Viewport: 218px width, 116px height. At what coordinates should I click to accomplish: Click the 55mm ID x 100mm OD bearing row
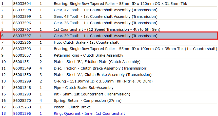109,49
